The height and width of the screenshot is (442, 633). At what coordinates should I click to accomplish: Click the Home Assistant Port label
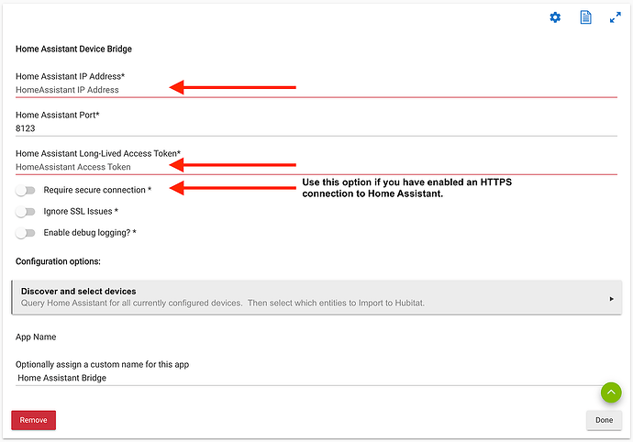tap(57, 115)
